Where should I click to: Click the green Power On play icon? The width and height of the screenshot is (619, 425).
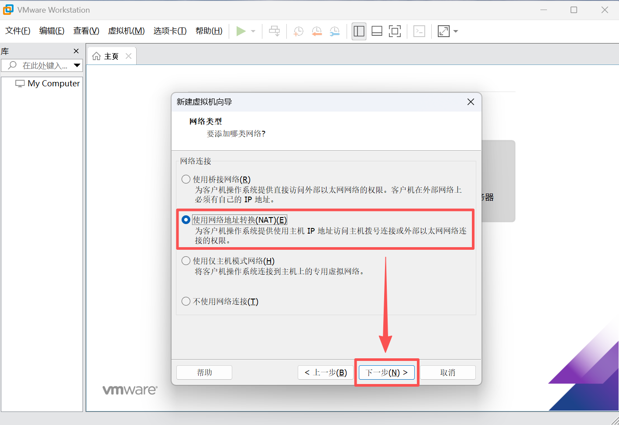pos(241,31)
